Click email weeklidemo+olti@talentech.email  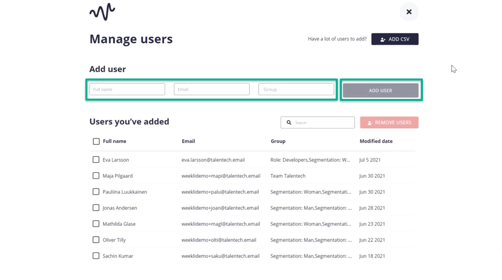tap(219, 240)
